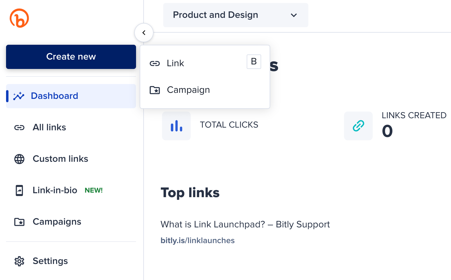Screen dimensions: 451x280
Task: Expand the group selector chevron arrow
Action: pos(294,15)
